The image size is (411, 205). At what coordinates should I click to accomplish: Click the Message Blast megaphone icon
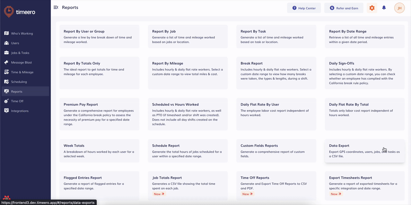(x=6, y=62)
